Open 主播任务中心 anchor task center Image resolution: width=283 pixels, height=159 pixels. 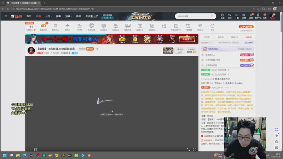(176, 27)
